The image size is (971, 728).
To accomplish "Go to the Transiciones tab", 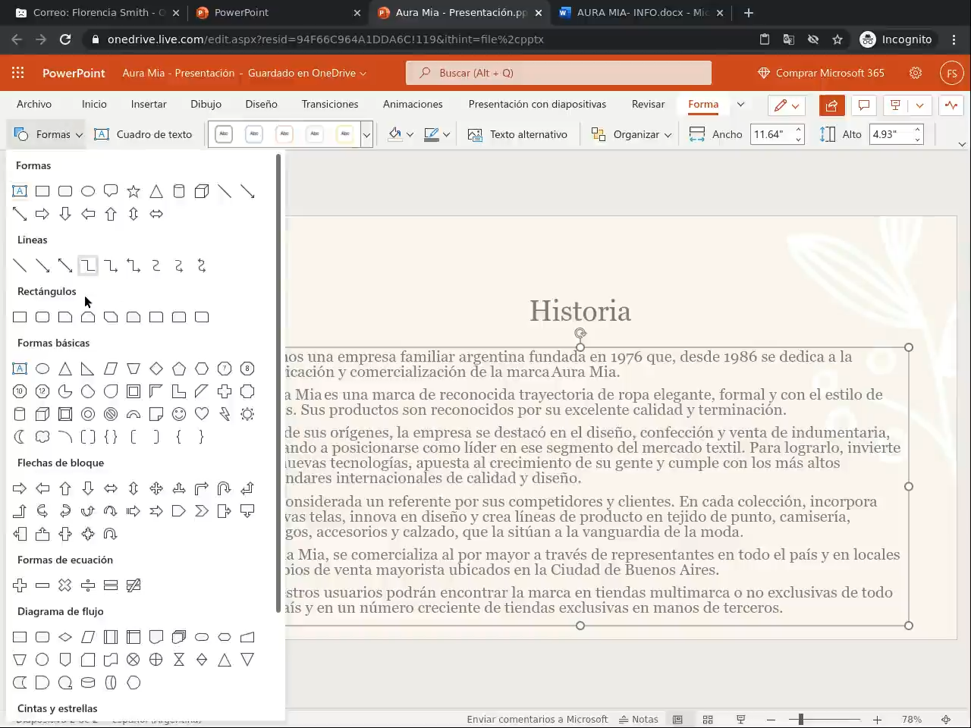I will coord(330,105).
